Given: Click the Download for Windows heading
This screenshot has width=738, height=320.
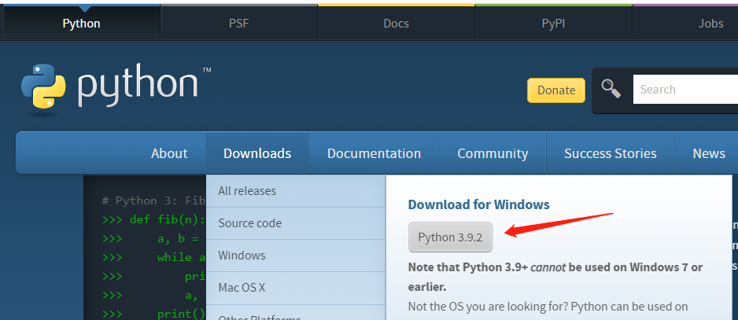Looking at the screenshot, I should pos(478,204).
